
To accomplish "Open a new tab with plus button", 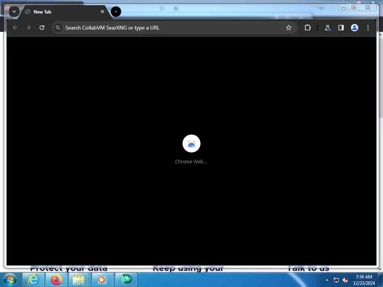I will point(116,12).
